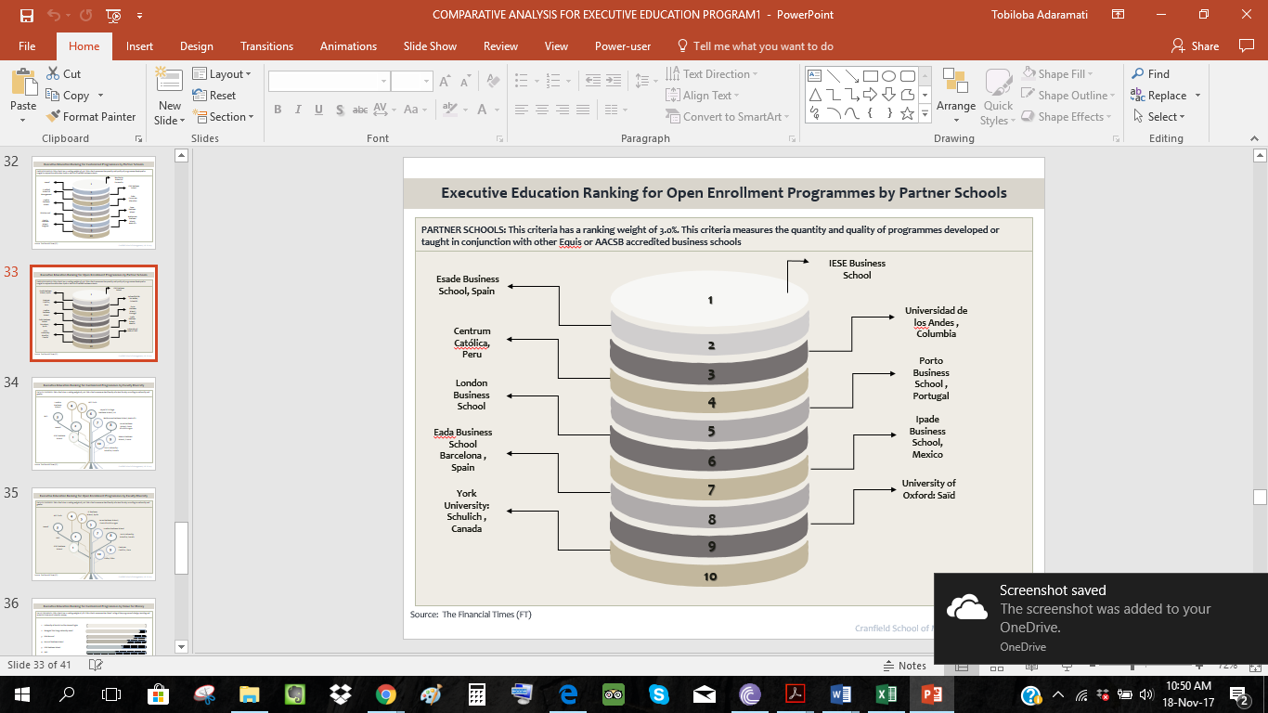Switch to the Animations tab
This screenshot has width=1268, height=713.
(x=349, y=45)
